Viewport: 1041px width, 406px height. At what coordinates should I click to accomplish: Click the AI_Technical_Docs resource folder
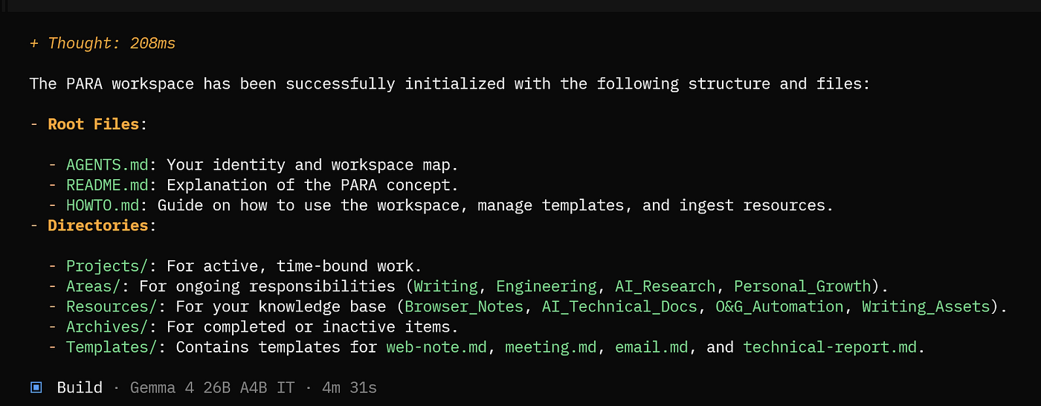[x=619, y=306]
